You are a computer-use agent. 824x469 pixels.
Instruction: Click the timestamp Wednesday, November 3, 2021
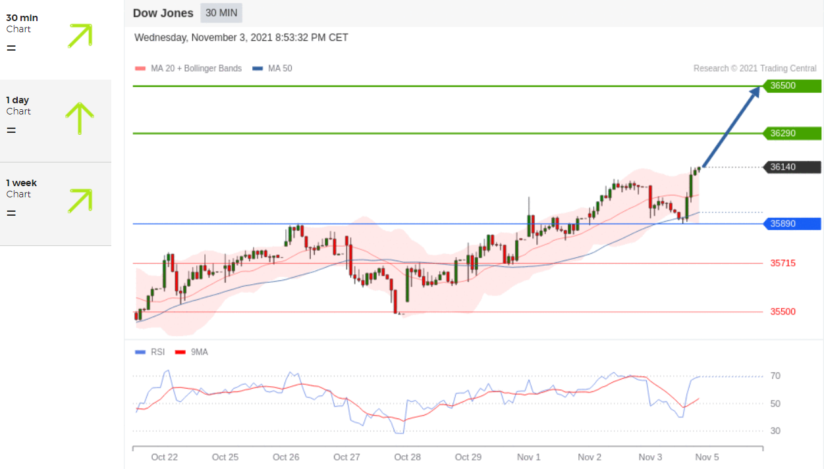241,37
